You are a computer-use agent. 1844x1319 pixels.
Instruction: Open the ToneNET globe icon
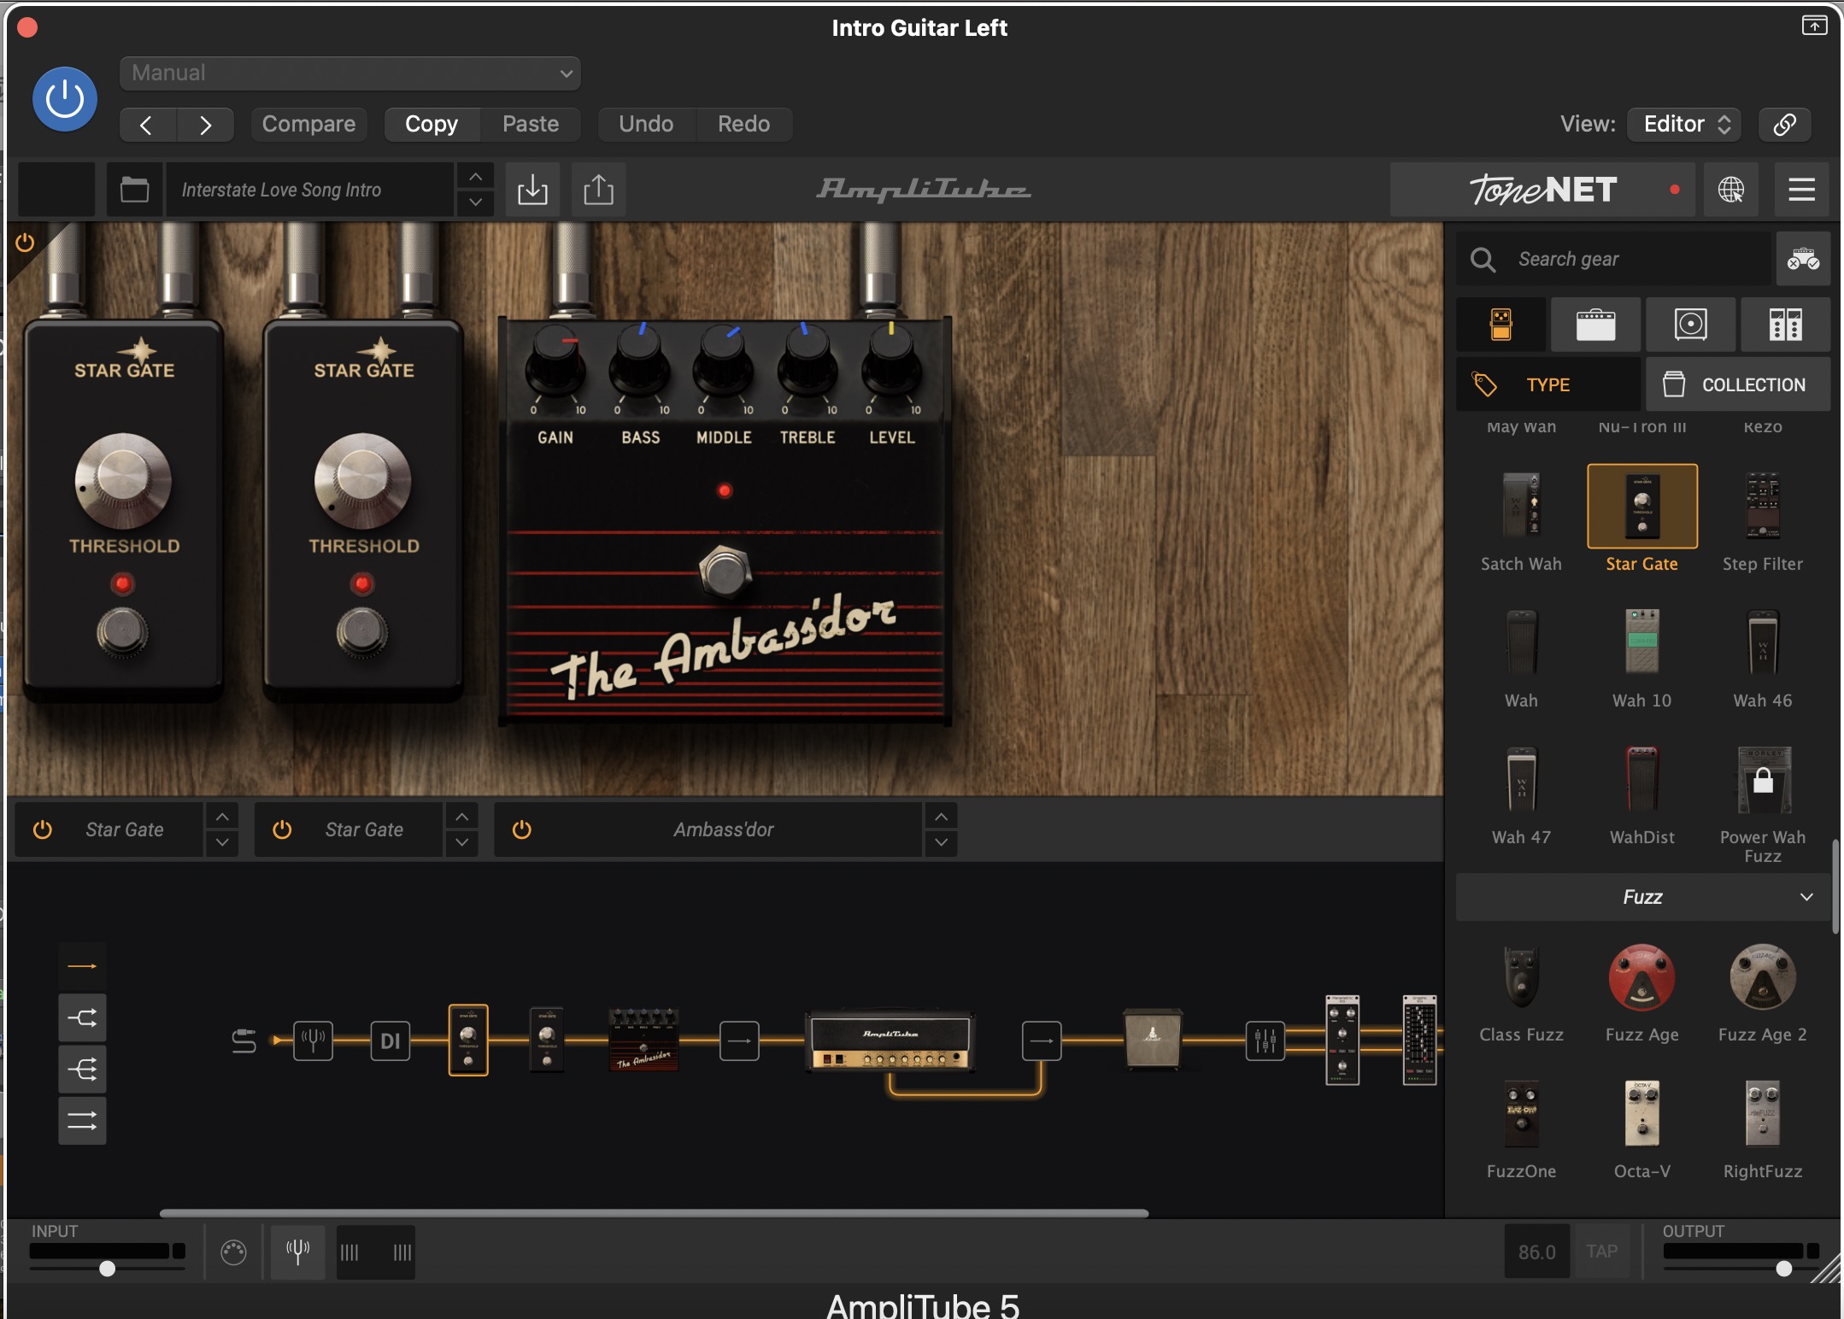pyautogui.click(x=1731, y=190)
